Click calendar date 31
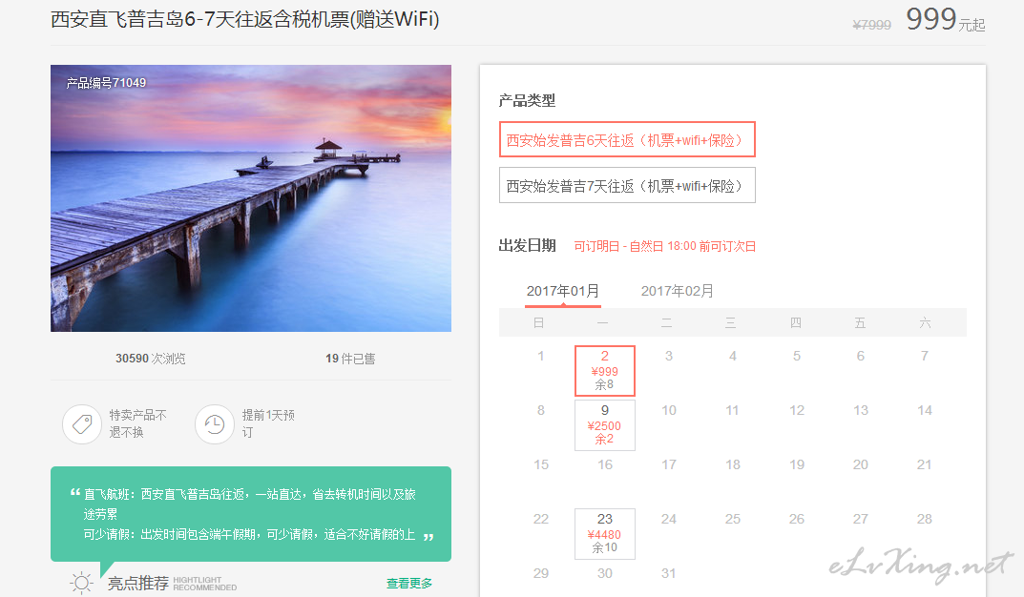 (x=668, y=573)
